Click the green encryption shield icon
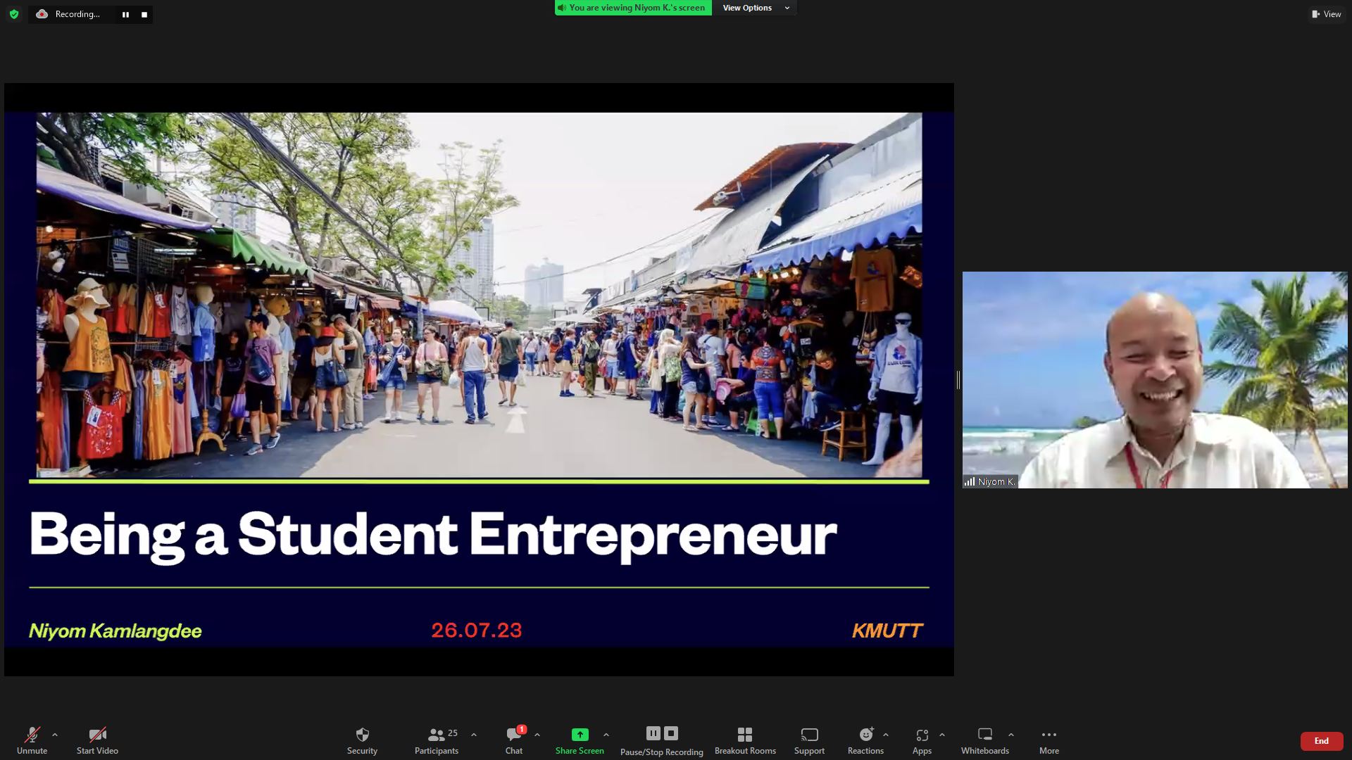 click(14, 14)
